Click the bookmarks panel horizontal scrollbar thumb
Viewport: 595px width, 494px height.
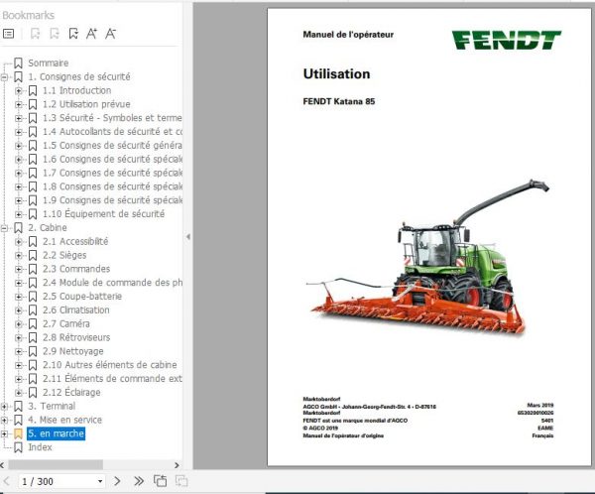coord(56,465)
